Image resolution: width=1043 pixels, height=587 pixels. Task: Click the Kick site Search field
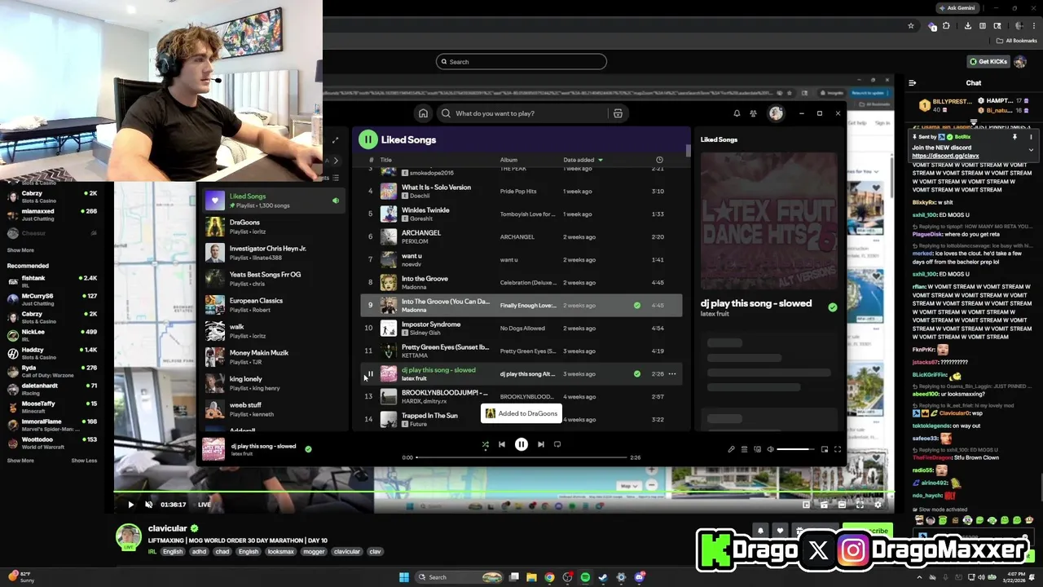[521, 62]
